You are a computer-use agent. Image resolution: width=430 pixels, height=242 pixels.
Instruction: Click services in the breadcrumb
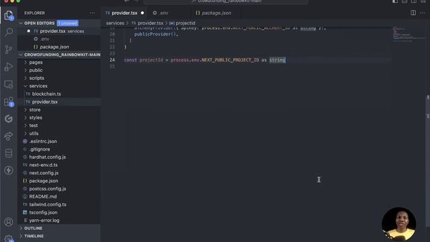pyautogui.click(x=115, y=23)
